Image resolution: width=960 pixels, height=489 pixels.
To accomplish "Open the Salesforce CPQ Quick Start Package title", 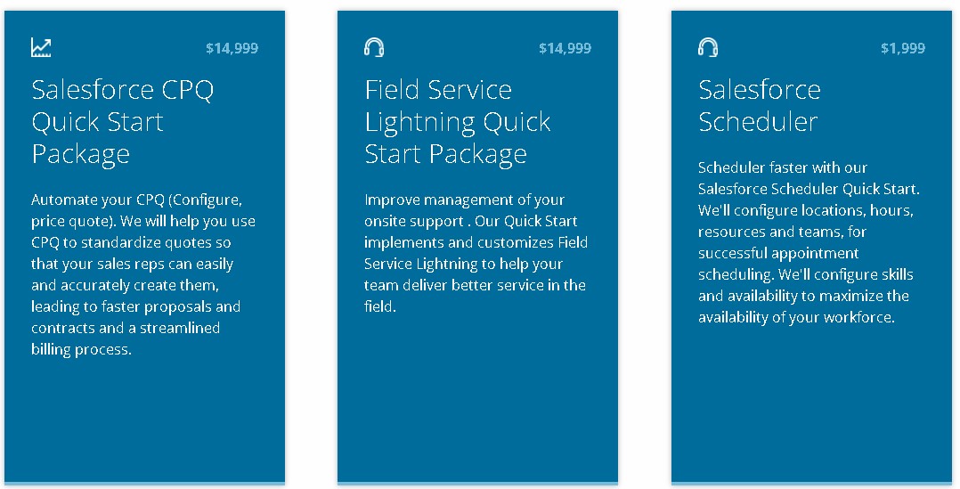I will (123, 121).
